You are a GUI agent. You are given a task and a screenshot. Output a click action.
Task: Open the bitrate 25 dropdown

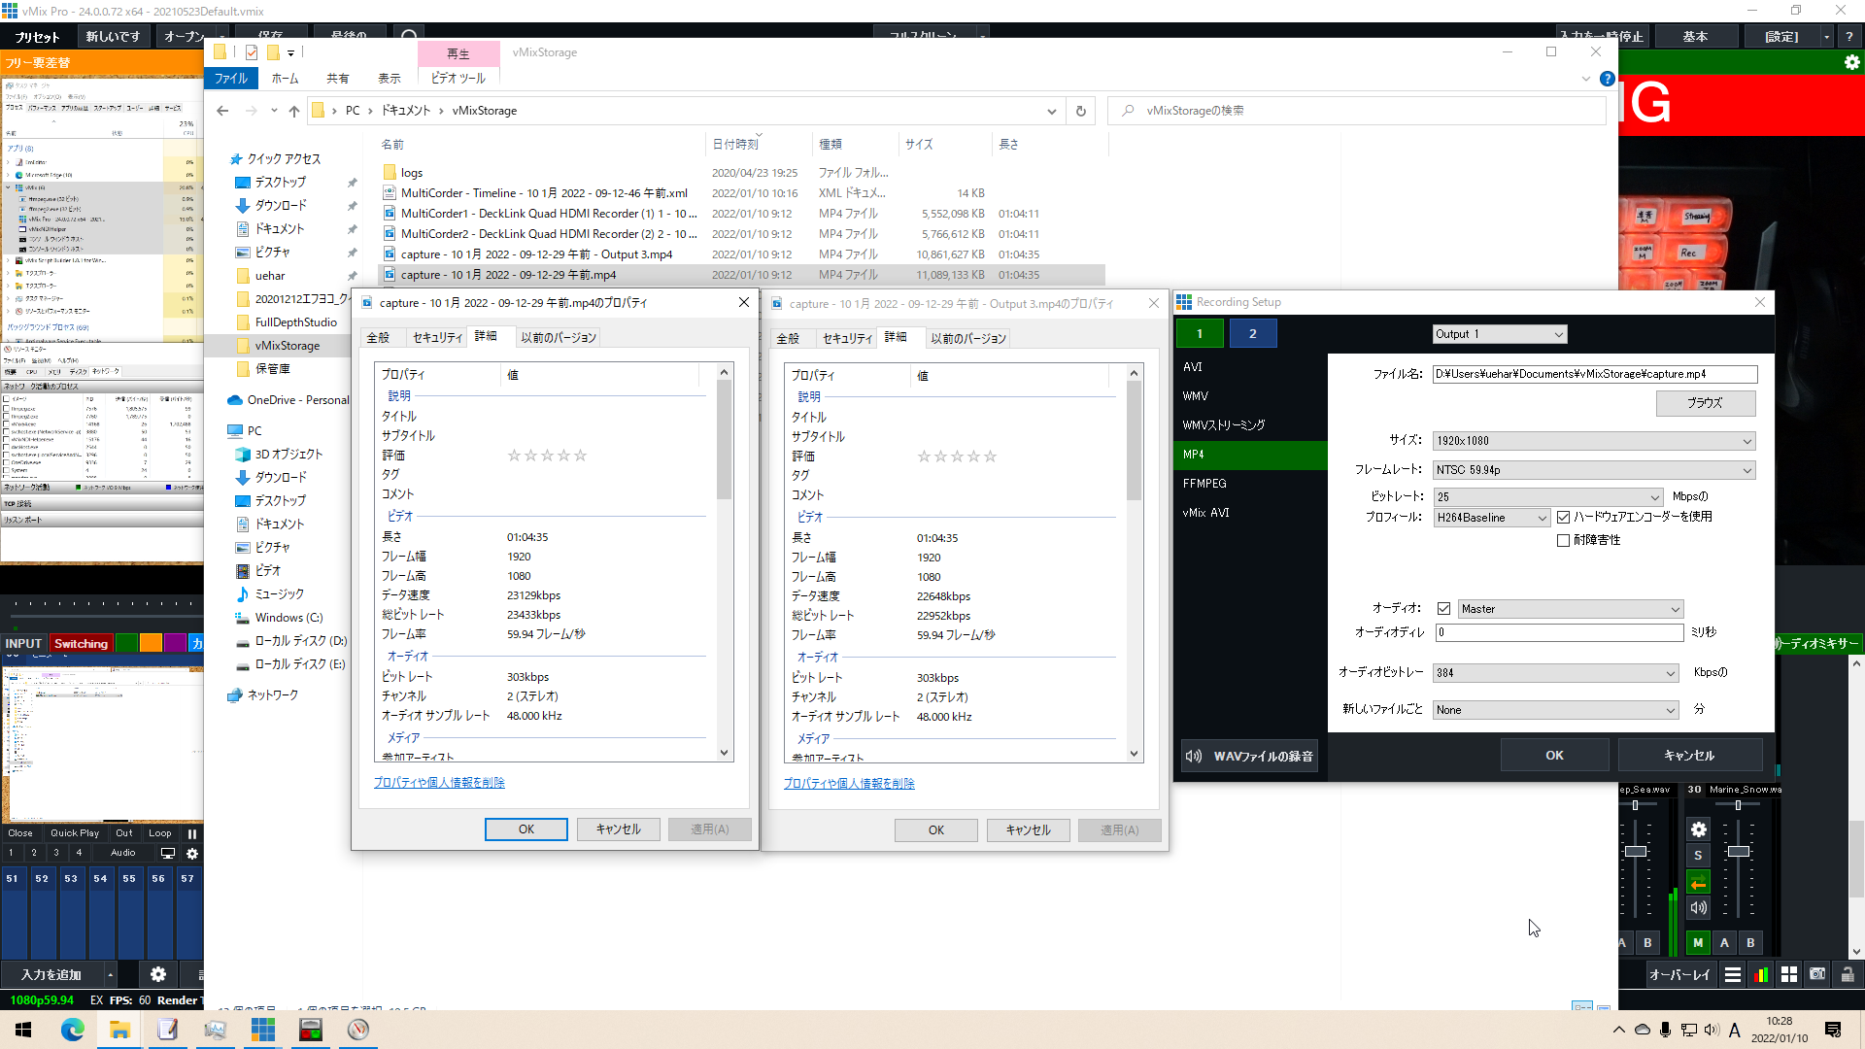pos(1547,497)
